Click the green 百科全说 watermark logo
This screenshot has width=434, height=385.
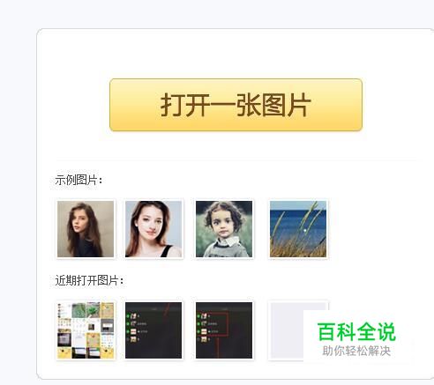pyautogui.click(x=356, y=332)
